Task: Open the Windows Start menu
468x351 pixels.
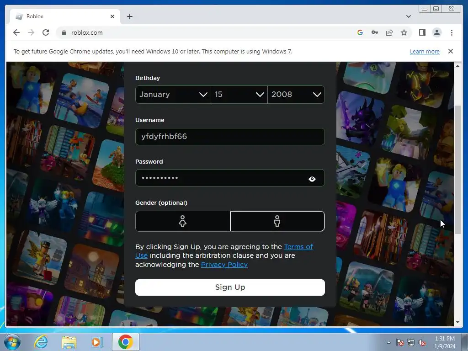Action: click(12, 342)
